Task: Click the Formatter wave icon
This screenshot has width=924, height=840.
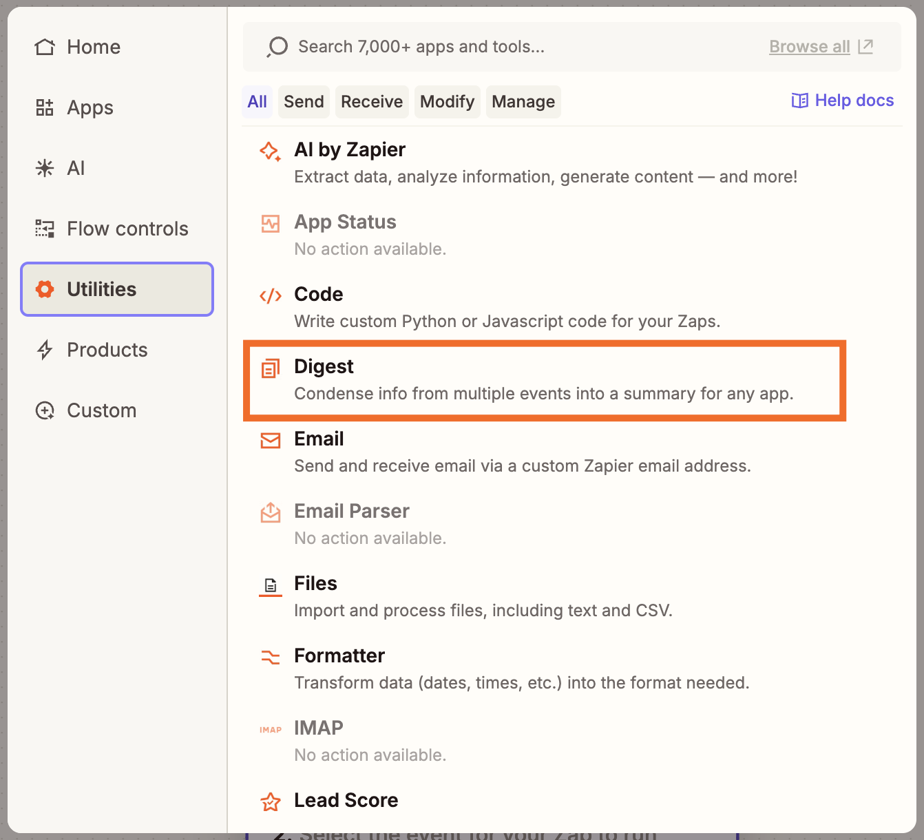Action: coord(271,657)
